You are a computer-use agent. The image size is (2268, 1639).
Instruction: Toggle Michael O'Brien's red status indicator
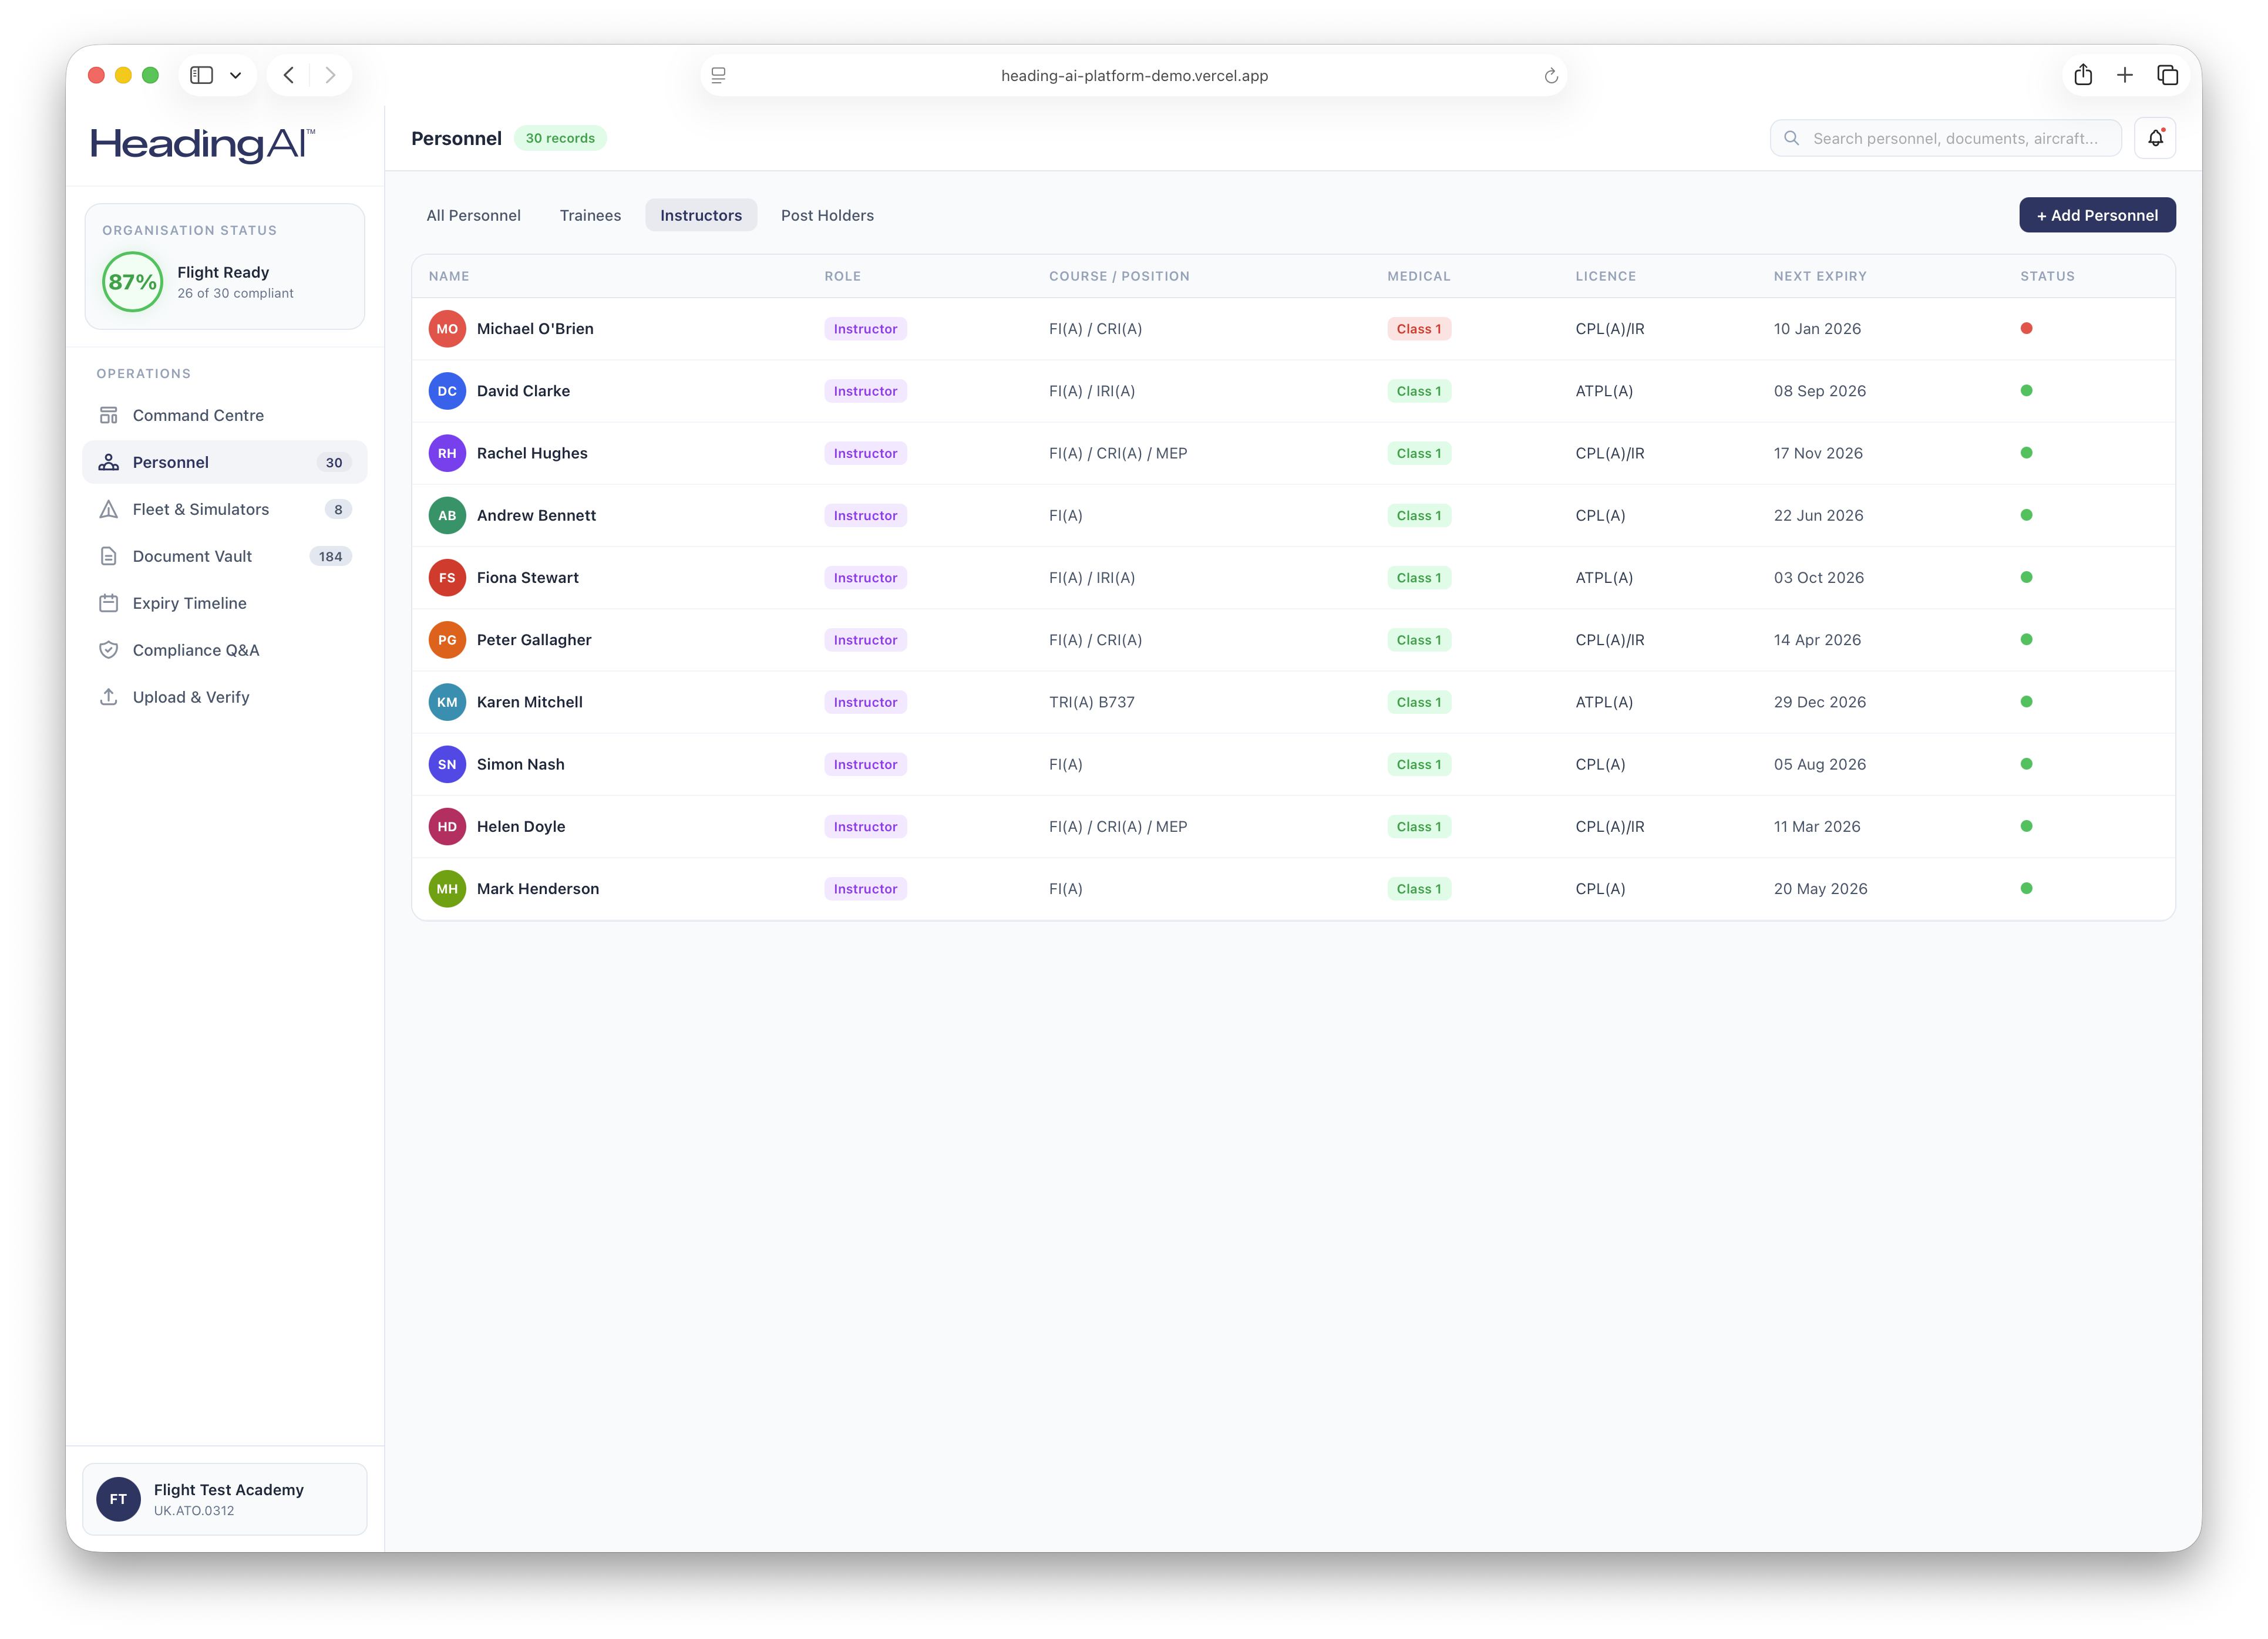[2027, 328]
